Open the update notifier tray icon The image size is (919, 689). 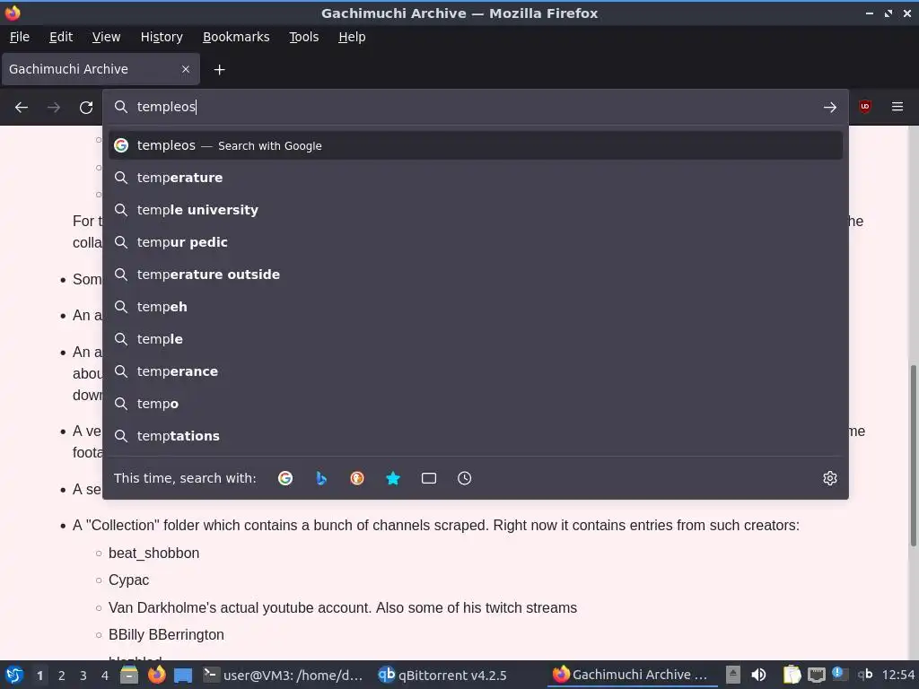(x=840, y=675)
